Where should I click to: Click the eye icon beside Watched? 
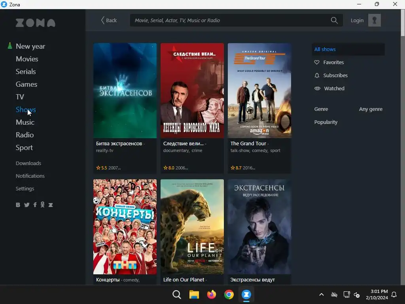coord(317,88)
